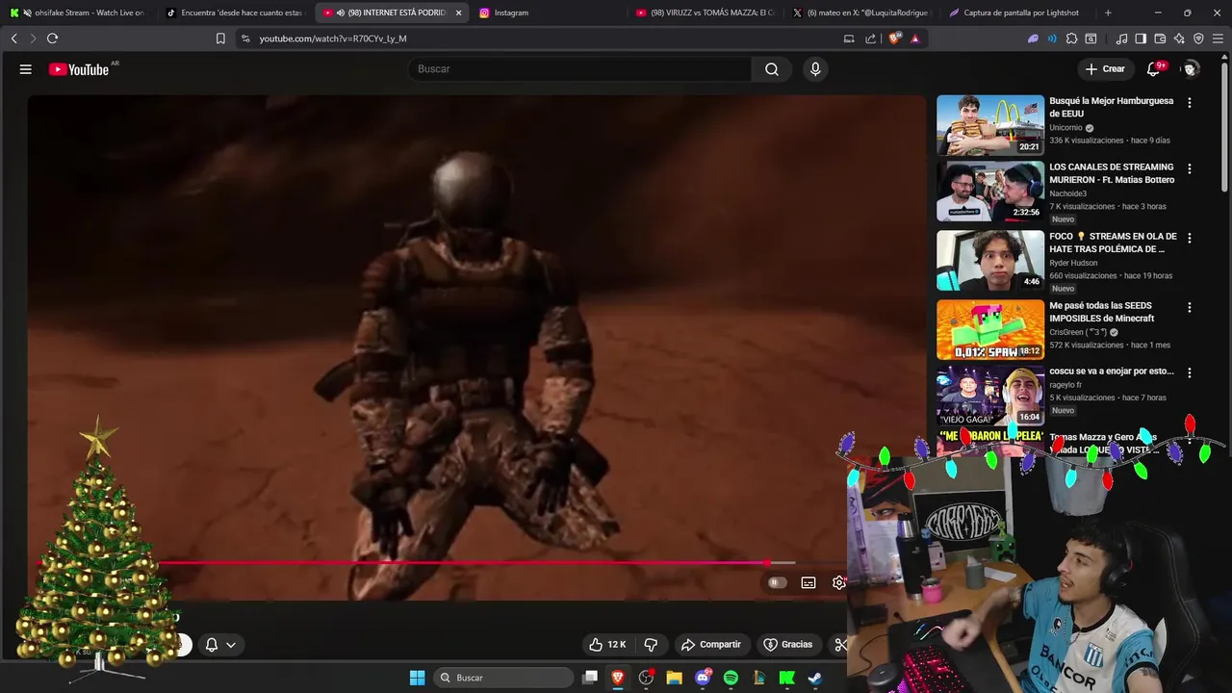Viewport: 1232px width, 693px height.
Task: Start voice search with microphone icon
Action: [x=815, y=69]
